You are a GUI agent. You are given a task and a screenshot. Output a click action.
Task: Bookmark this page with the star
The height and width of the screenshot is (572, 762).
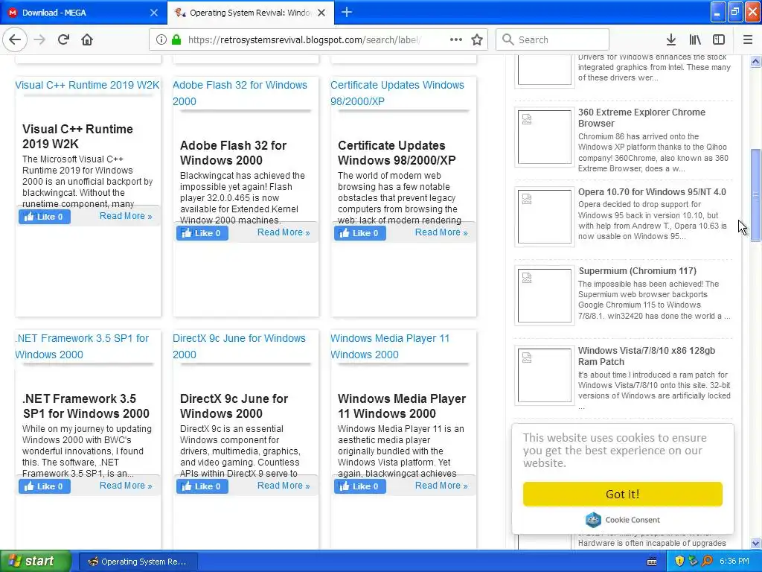[477, 39]
